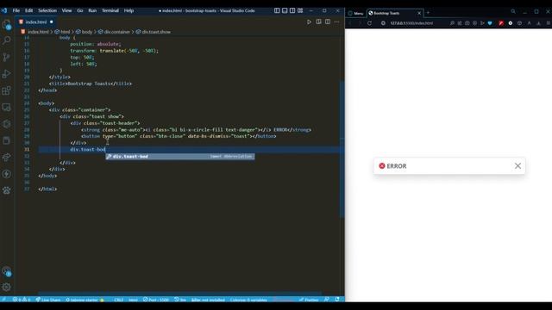
Task: Click errors and warnings count in status bar
Action: [22, 300]
